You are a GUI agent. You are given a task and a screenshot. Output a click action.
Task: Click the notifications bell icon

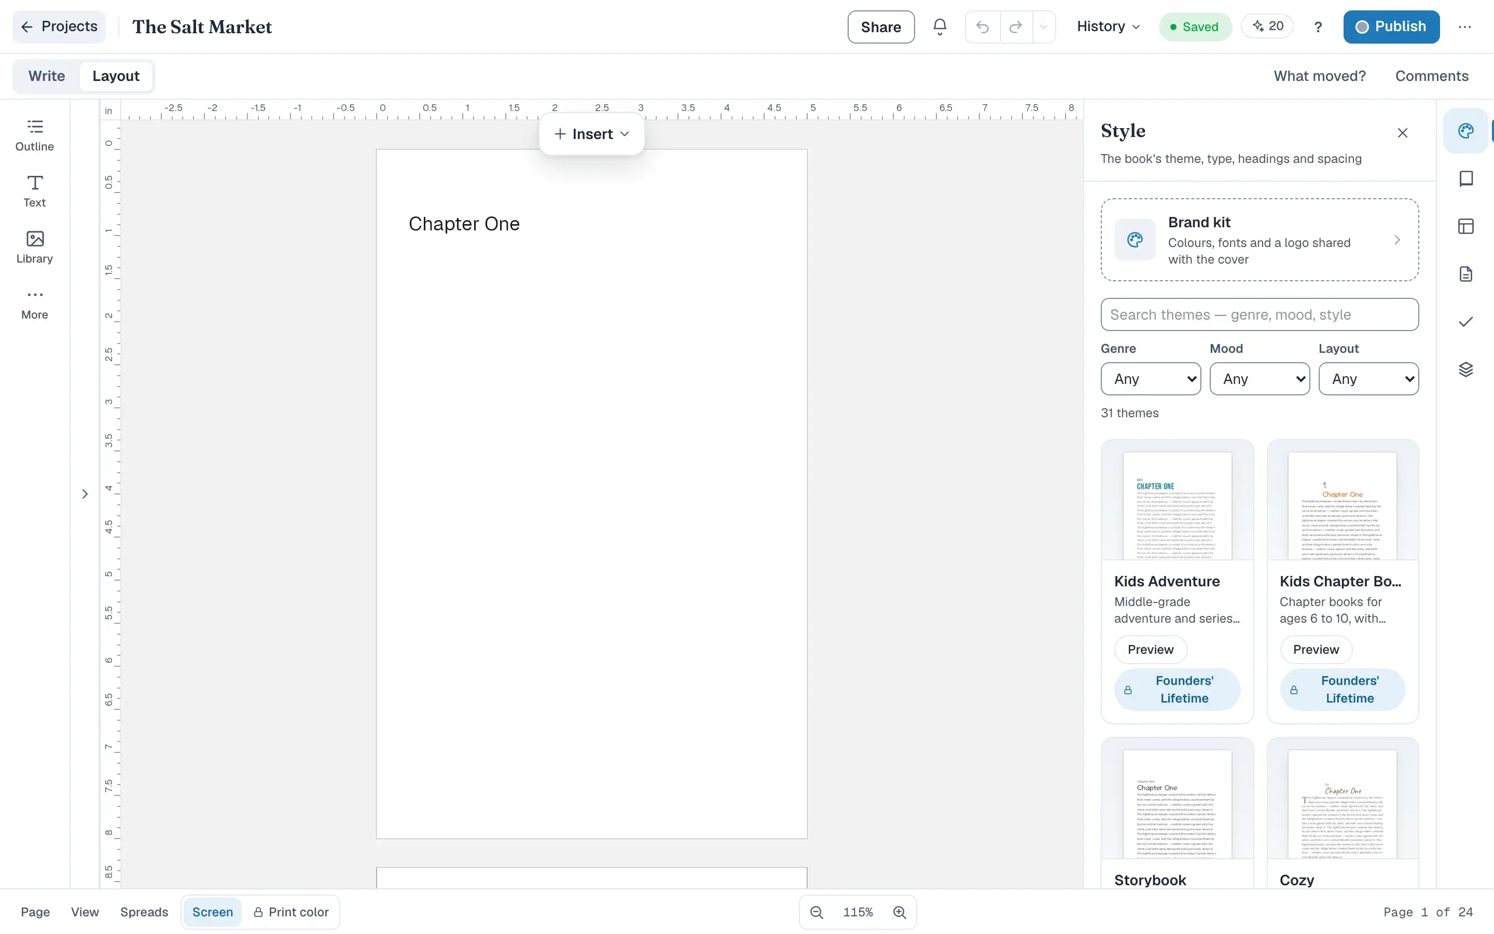tap(939, 26)
